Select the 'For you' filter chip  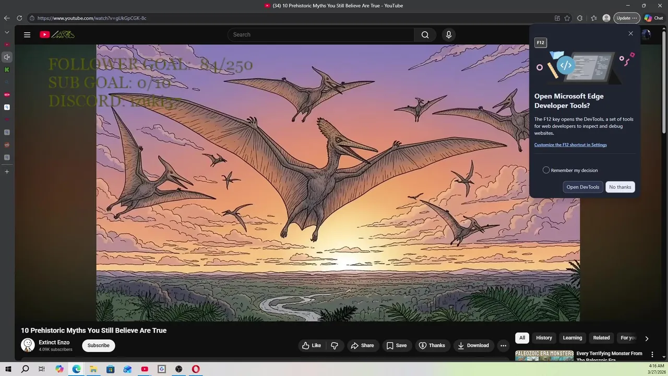pyautogui.click(x=628, y=338)
